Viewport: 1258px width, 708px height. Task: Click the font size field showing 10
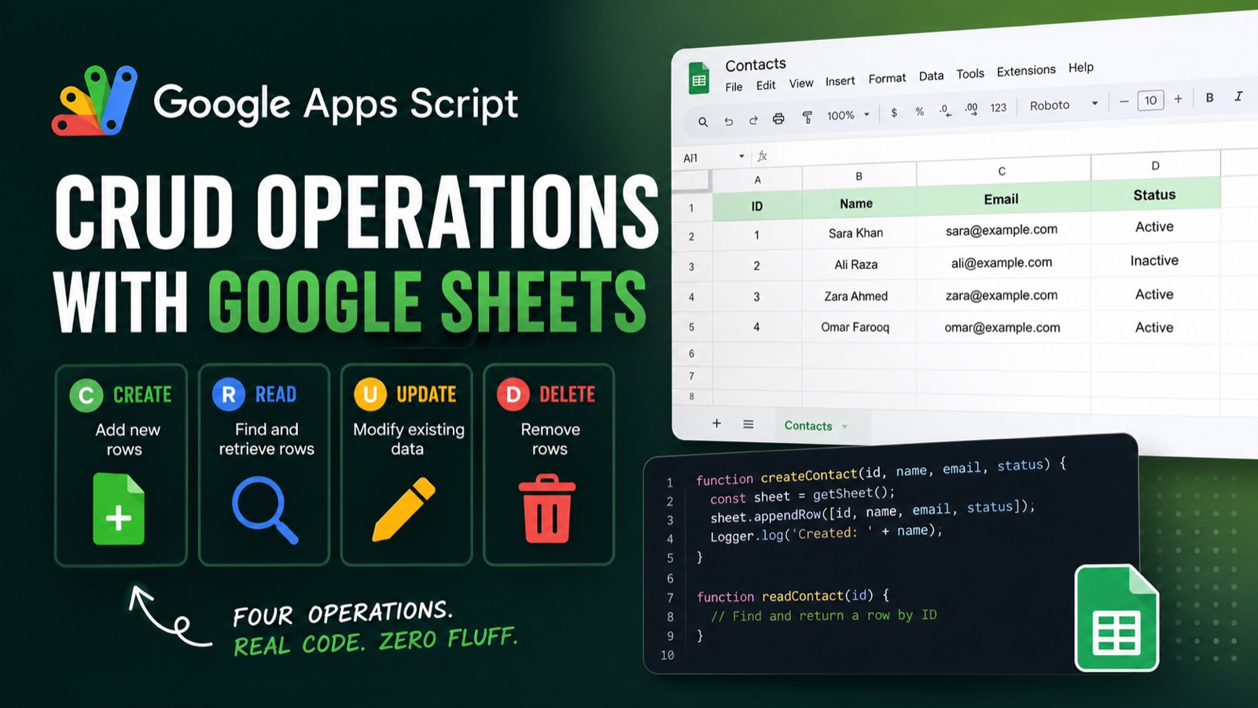(1150, 100)
